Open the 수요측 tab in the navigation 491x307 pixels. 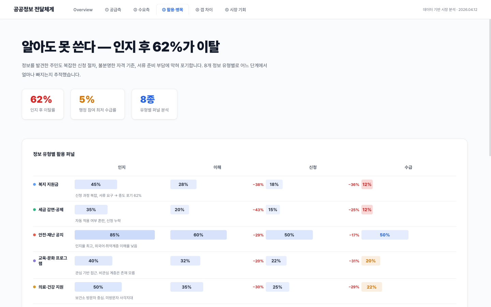(142, 10)
